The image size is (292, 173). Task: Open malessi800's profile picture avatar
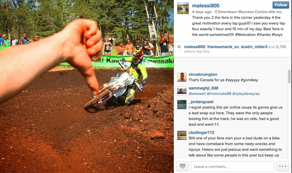183,8
